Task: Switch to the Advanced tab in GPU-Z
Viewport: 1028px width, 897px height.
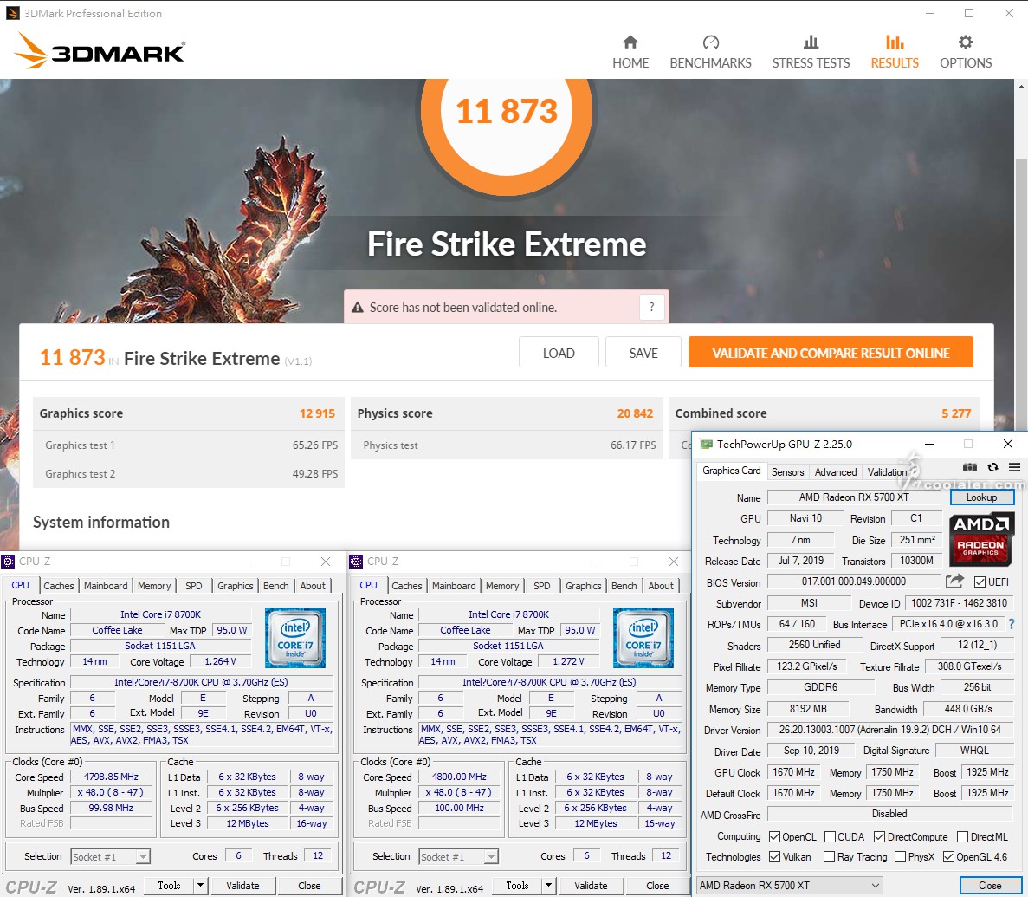Action: coord(835,471)
